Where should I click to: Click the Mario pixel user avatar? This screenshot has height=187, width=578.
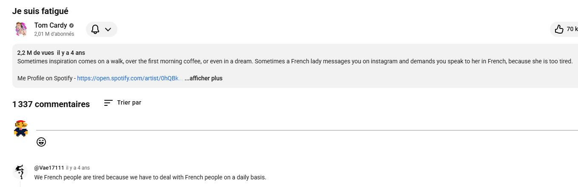point(20,128)
